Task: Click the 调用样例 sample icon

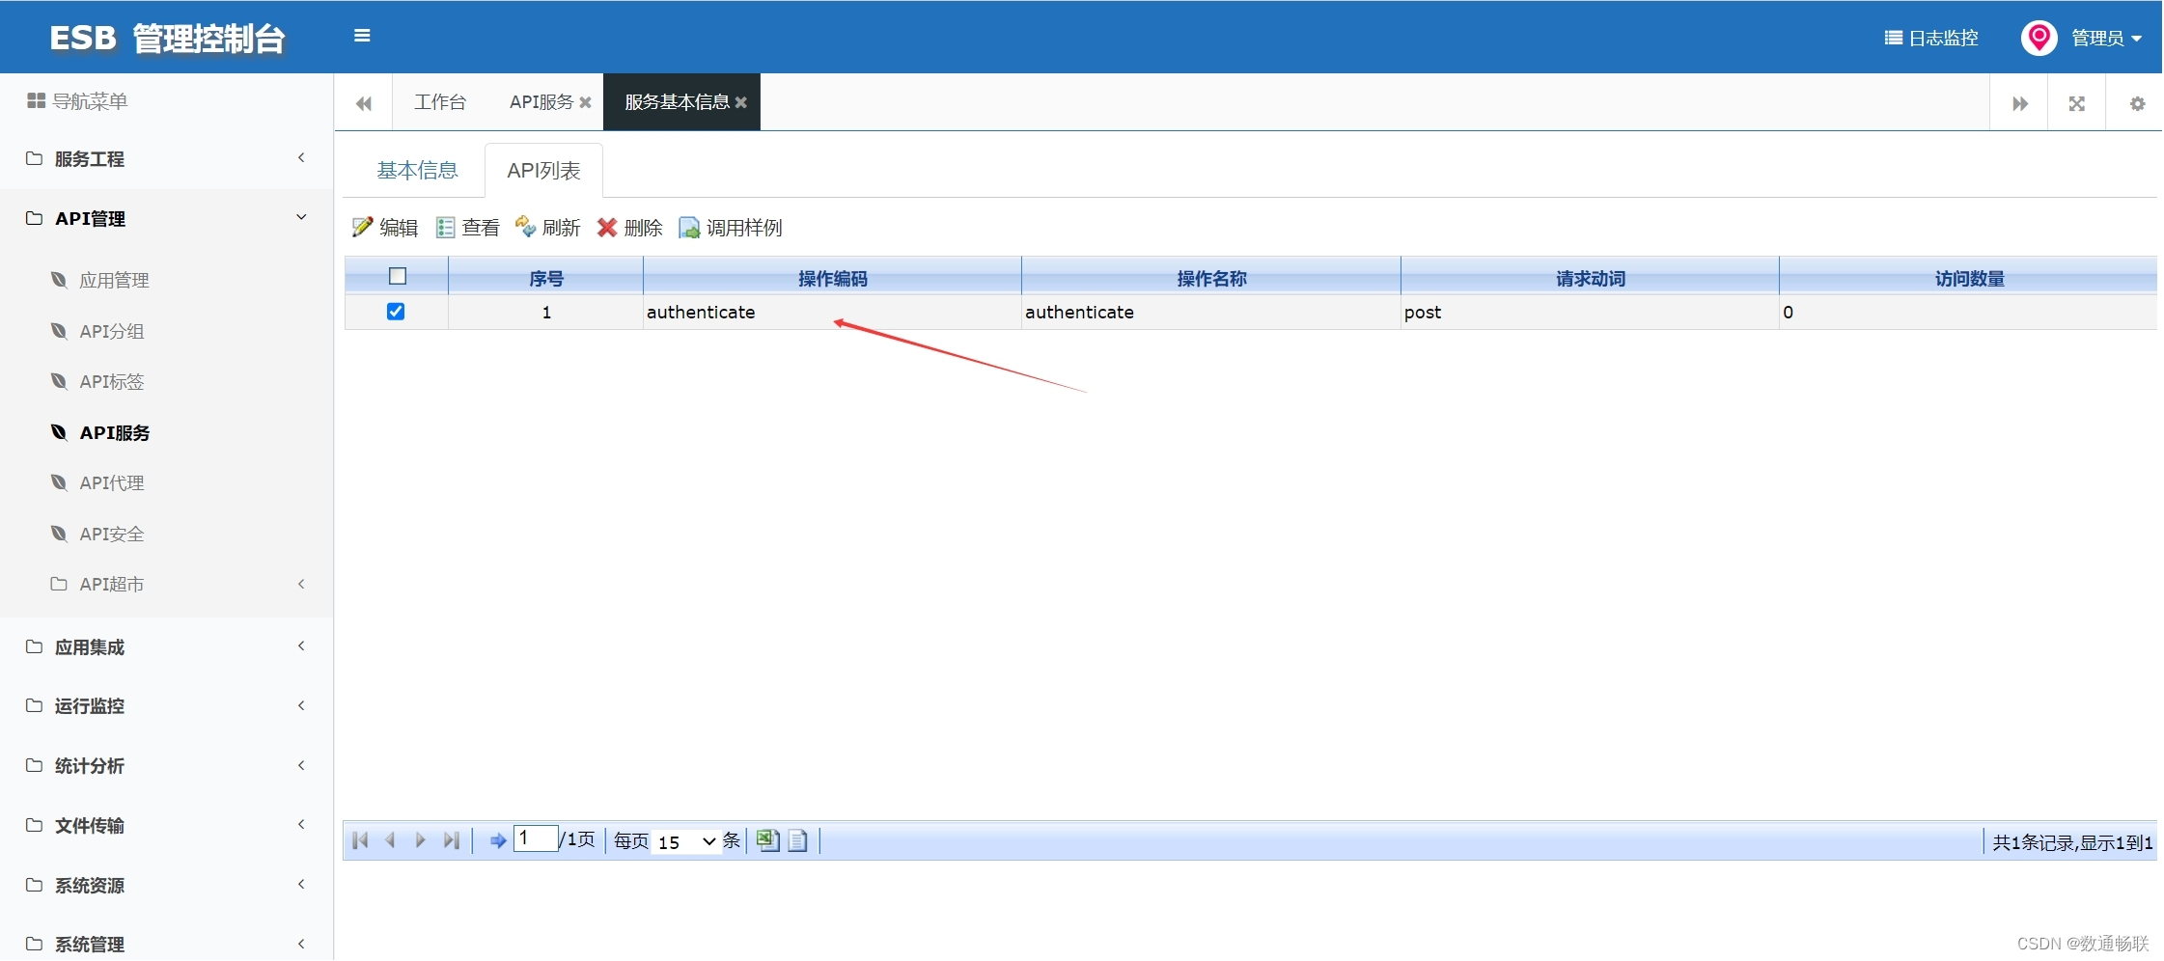Action: click(x=689, y=227)
